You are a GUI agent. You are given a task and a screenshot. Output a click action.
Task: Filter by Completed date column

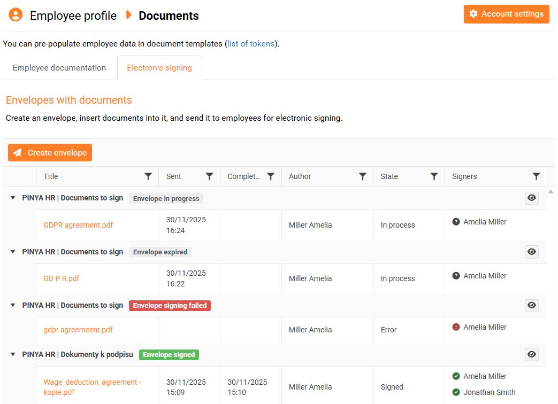pos(271,176)
